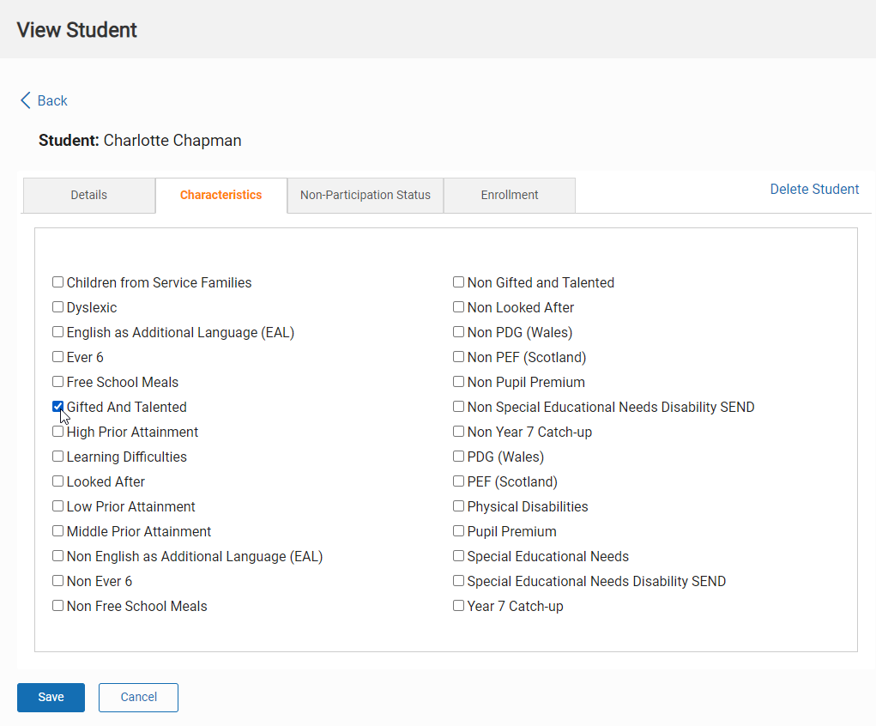Tick Special Educational Needs Disability SEND
This screenshot has width=876, height=726.
coord(458,580)
